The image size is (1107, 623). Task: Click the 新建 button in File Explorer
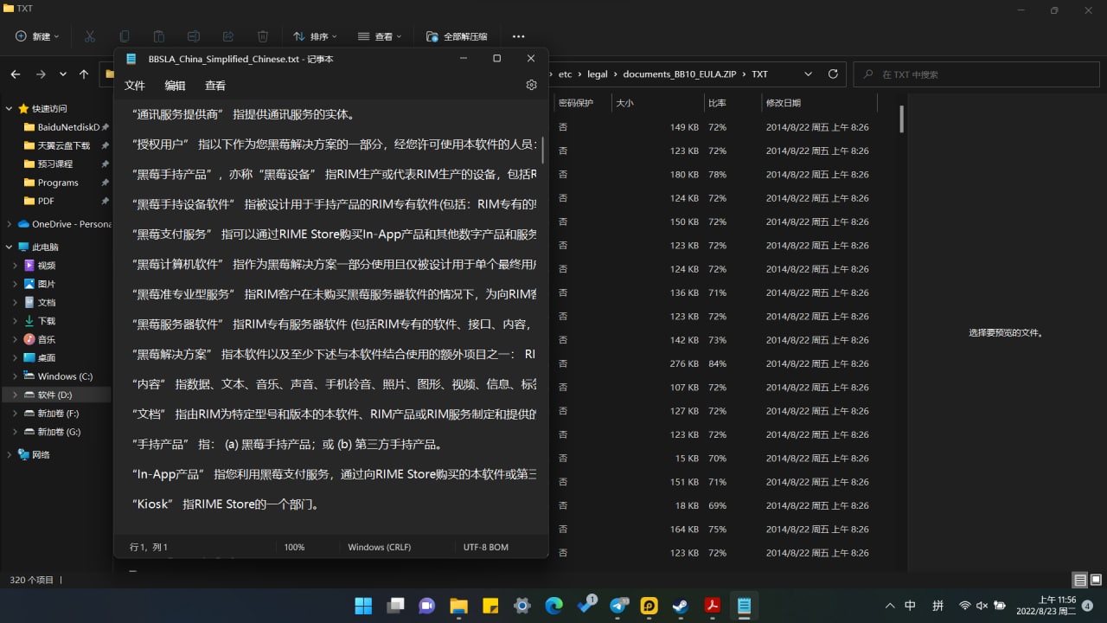tap(37, 36)
